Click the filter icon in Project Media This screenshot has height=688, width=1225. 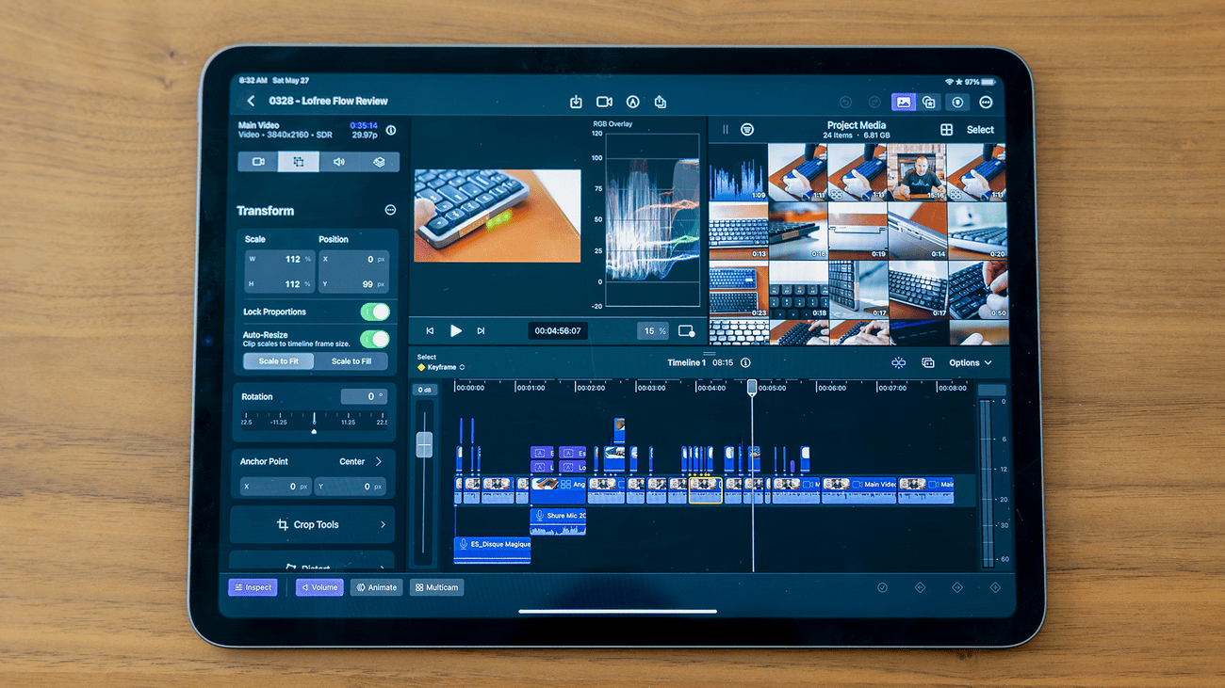[x=747, y=130]
